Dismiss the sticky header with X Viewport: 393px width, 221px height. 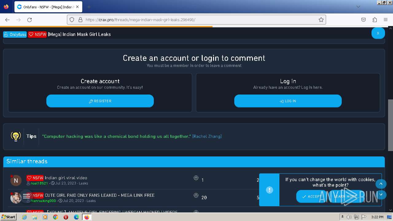(x=378, y=33)
